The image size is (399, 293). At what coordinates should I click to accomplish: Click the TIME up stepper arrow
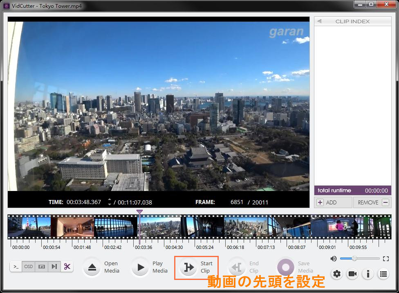pyautogui.click(x=110, y=199)
